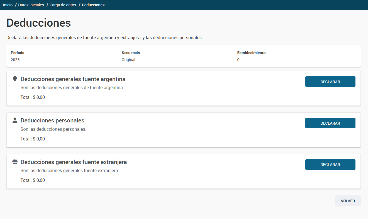The height and width of the screenshot is (219, 368).
Task: Select the Deducciones generales fuente extranjera heading
Action: point(74,162)
